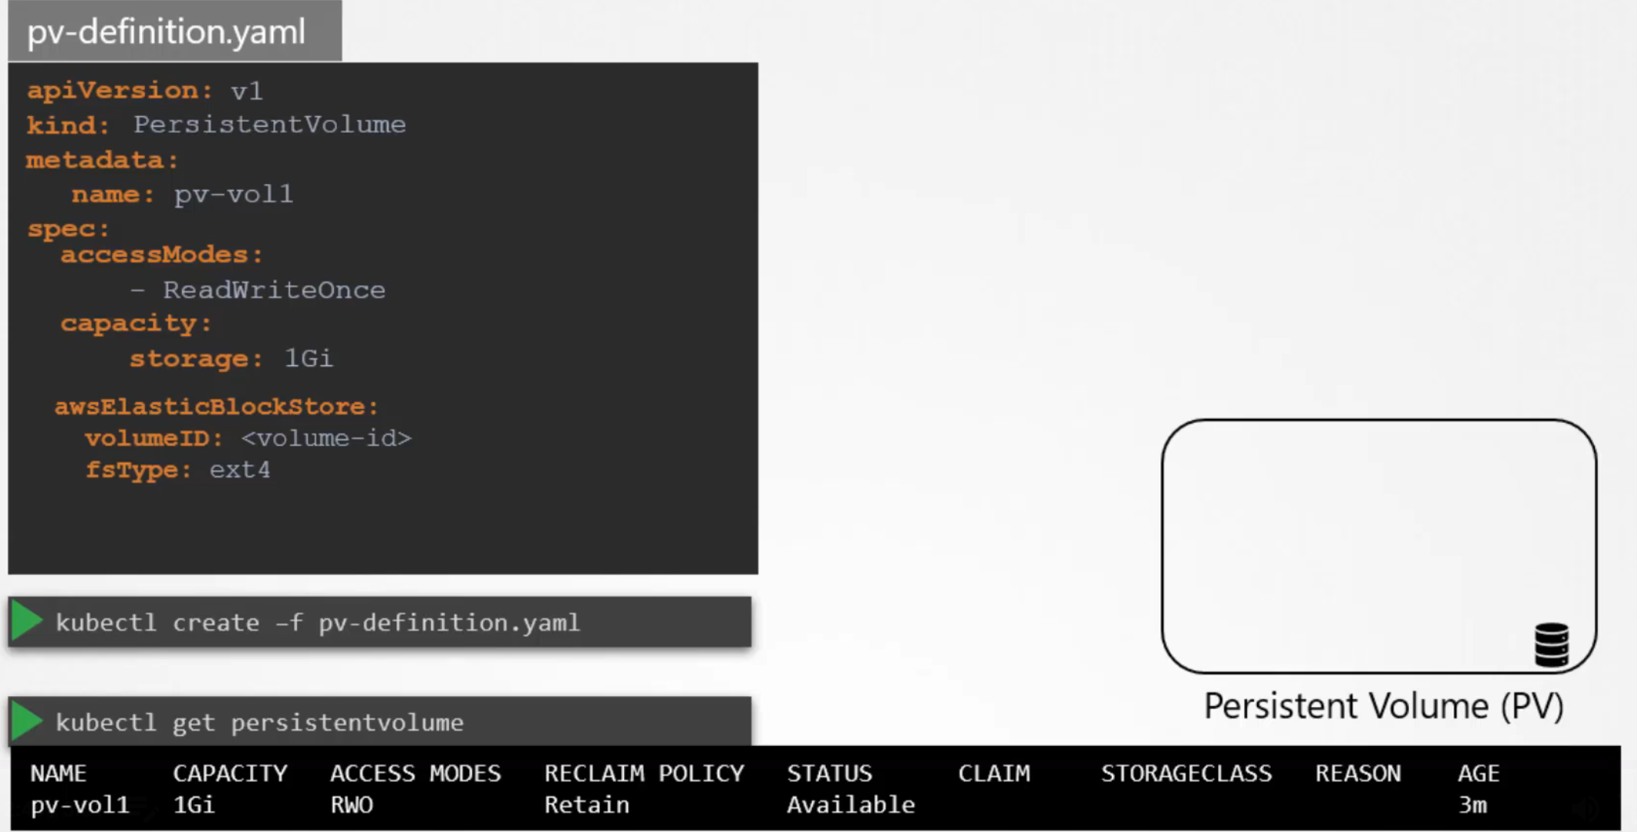Click the 'awsElasticBlockStore:' key
This screenshot has width=1637, height=832.
tap(216, 406)
